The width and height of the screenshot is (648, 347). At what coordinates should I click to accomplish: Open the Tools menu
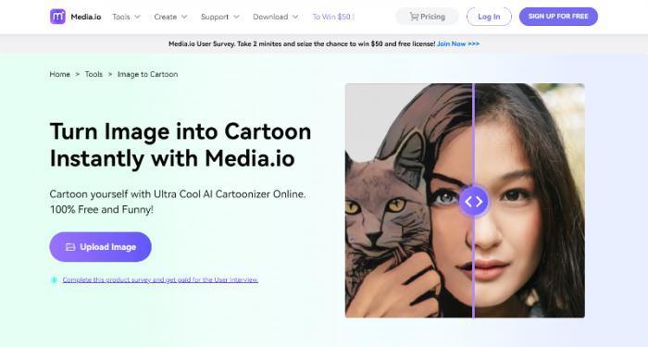click(x=121, y=17)
